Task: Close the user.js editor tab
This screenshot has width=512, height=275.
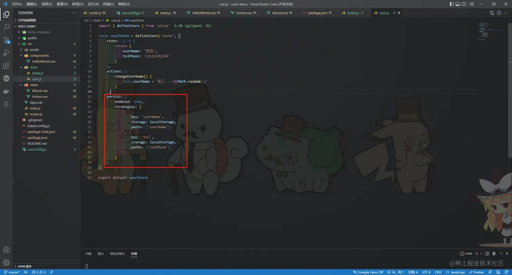Action: tap(399, 13)
